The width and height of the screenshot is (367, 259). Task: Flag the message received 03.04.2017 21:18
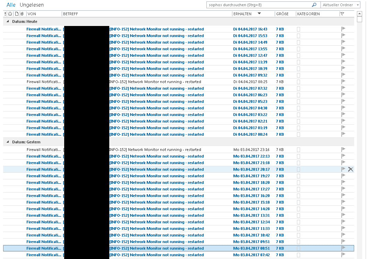[x=343, y=162]
